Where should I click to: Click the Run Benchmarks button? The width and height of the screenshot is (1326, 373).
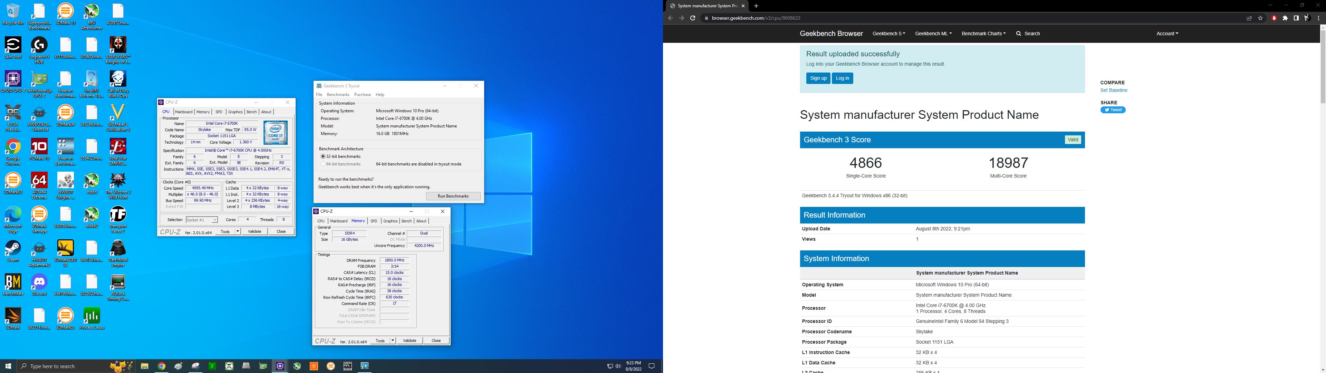[x=453, y=196]
